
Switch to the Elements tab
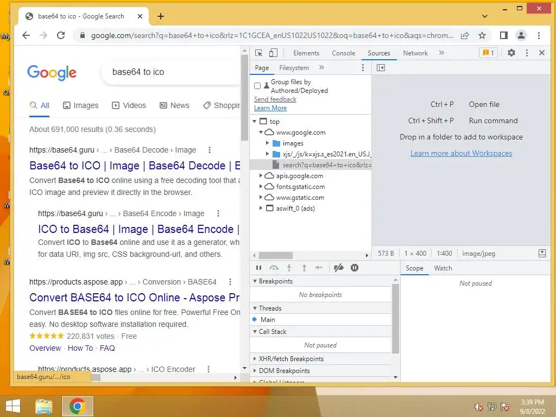[x=306, y=53]
